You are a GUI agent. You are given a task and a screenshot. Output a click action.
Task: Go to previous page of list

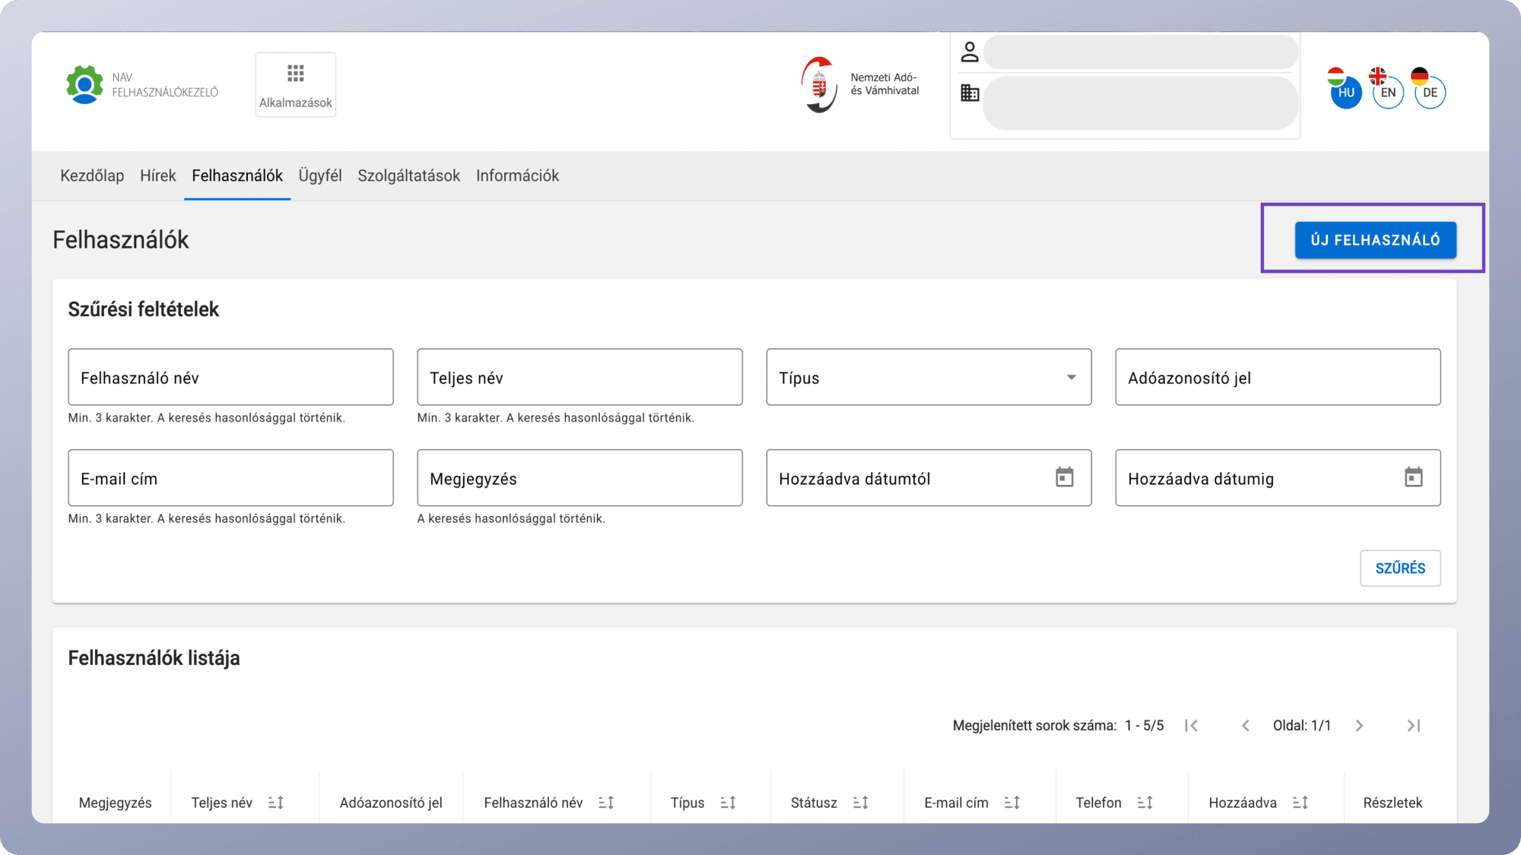tap(1245, 726)
